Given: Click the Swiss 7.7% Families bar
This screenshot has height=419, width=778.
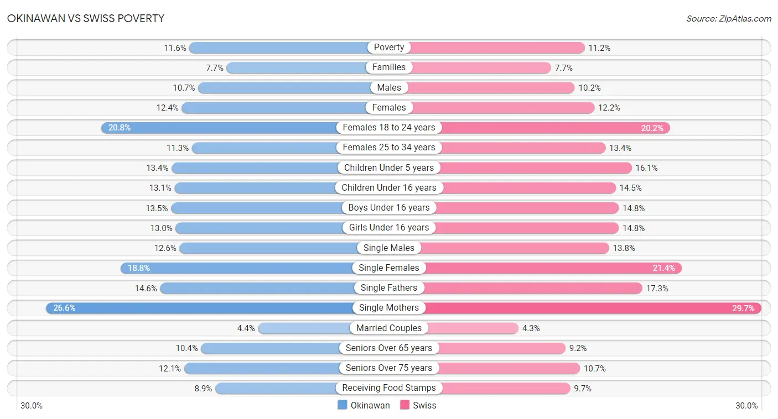Looking at the screenshot, I should [470, 67].
